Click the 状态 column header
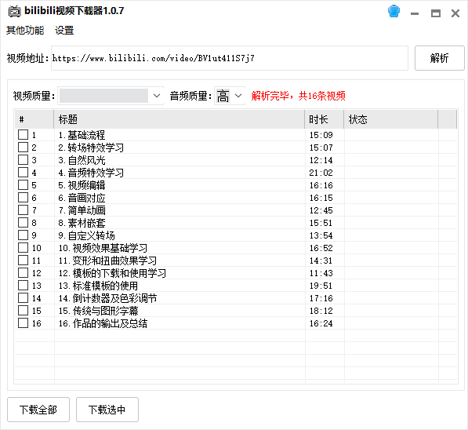Screen dimensions: 468x430 point(391,119)
